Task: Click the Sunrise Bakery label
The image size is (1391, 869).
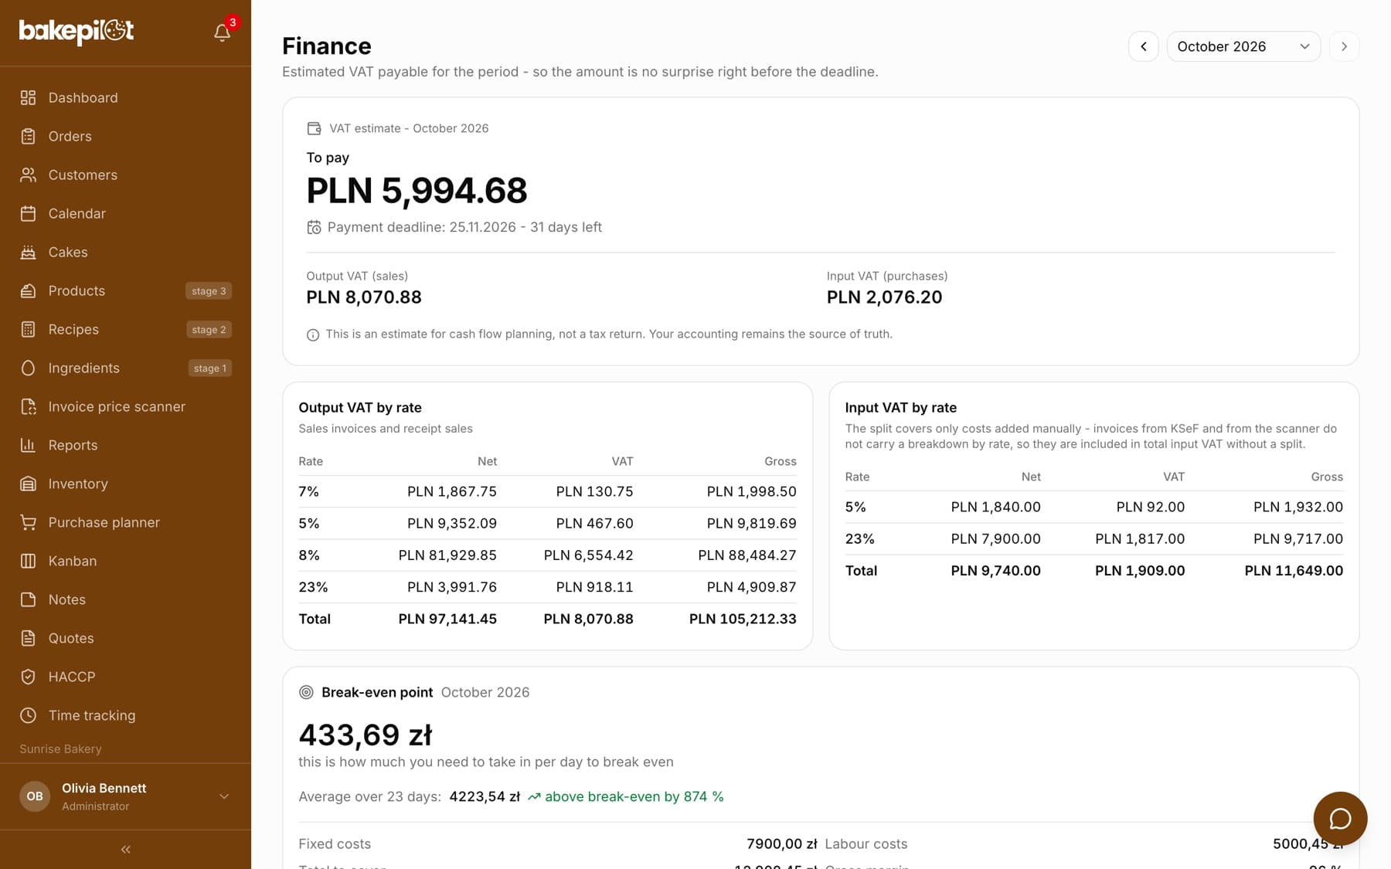Action: click(x=60, y=749)
